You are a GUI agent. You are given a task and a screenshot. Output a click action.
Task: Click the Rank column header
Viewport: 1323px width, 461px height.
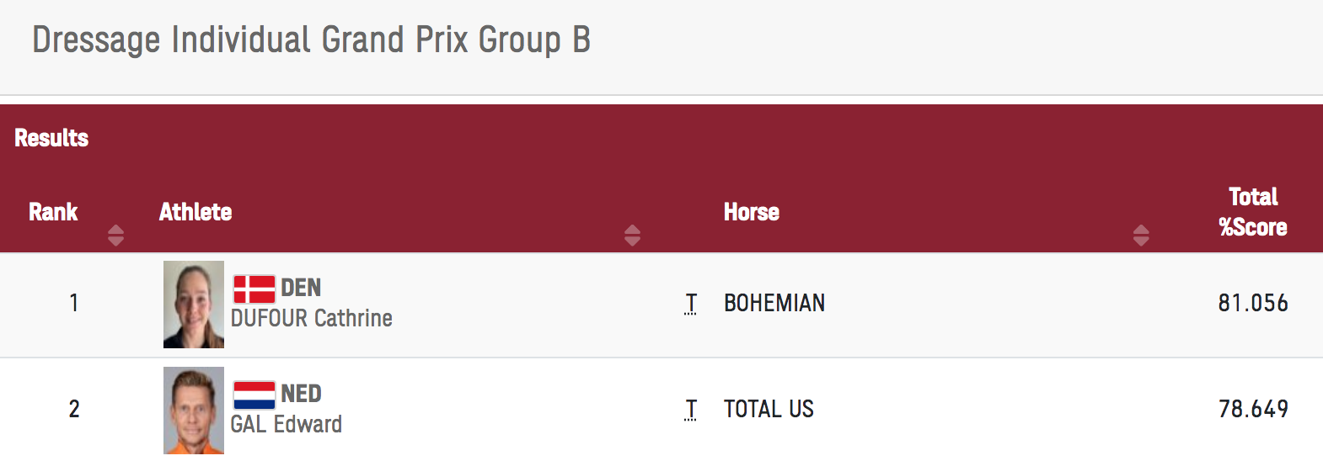(x=53, y=212)
